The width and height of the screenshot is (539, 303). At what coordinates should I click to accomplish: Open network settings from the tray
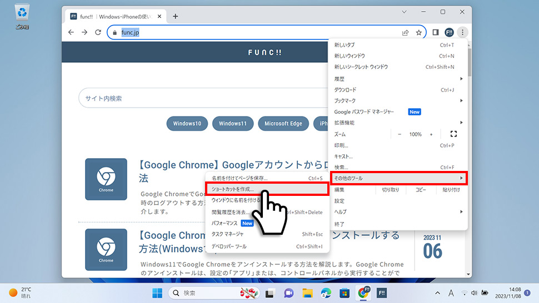[465, 293]
